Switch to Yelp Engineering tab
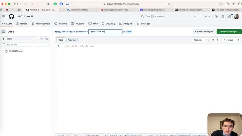The image size is (242, 136). 115,10
